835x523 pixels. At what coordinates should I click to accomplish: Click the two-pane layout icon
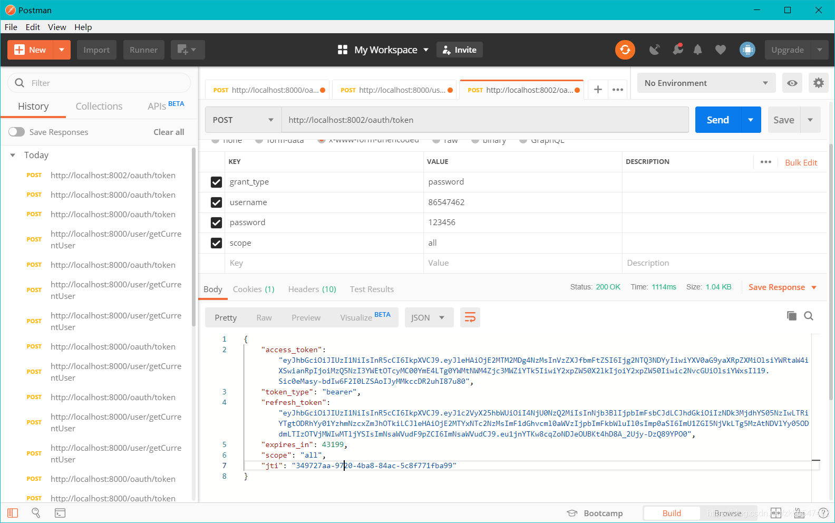(776, 513)
